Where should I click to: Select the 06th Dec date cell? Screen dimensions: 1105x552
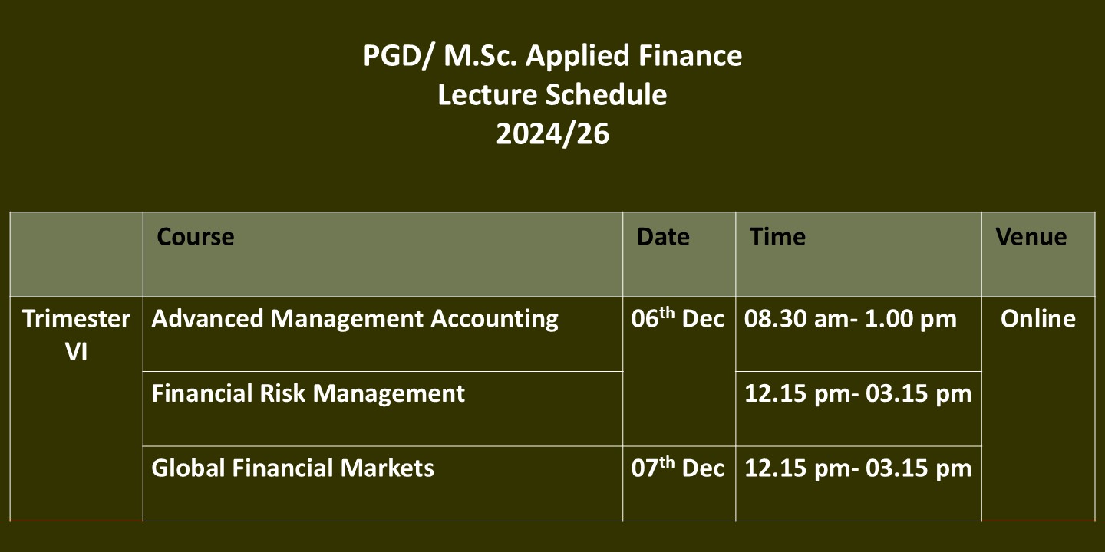tap(679, 371)
